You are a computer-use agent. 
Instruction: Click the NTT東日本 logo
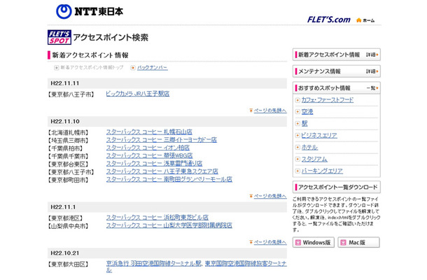coord(90,12)
